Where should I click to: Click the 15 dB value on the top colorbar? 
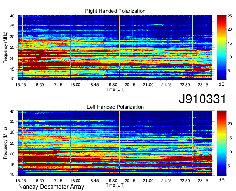point(230,43)
